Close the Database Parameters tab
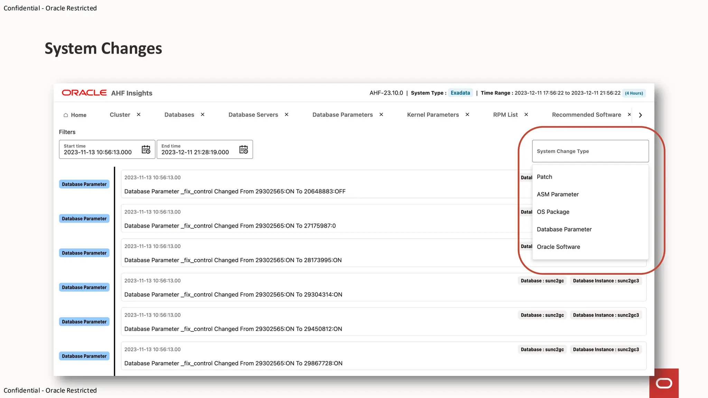Screen dimensions: 708x398 pyautogui.click(x=381, y=114)
